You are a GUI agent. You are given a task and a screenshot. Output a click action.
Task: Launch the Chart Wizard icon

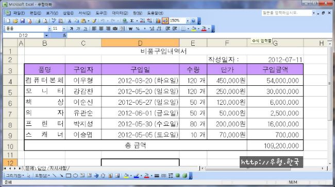tap(158, 21)
